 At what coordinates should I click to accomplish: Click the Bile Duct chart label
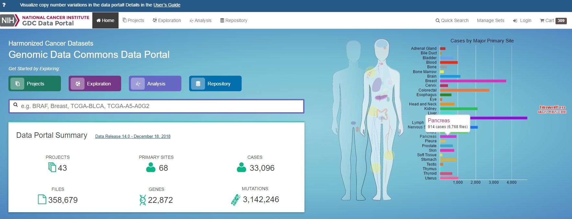point(429,53)
